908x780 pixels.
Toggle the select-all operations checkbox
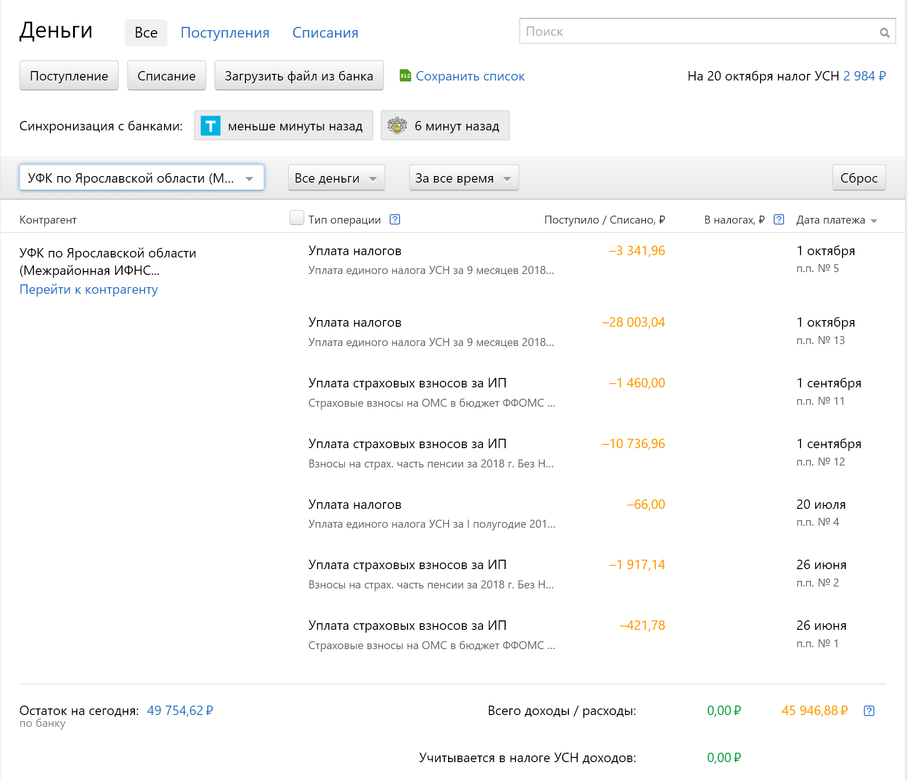(296, 218)
